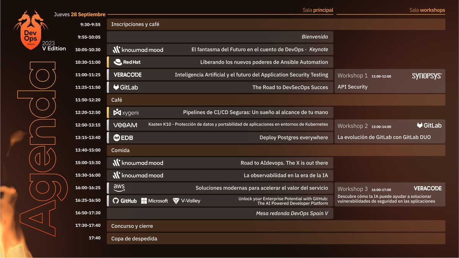Open Soluciones modernas para acelerar el valor talk
The image size is (459, 258).
(x=262, y=188)
